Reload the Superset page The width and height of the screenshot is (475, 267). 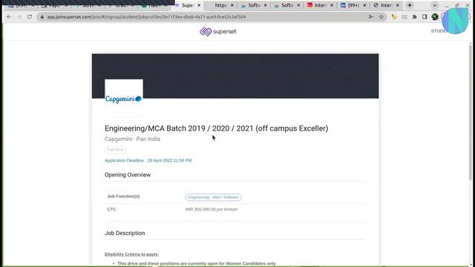30,17
